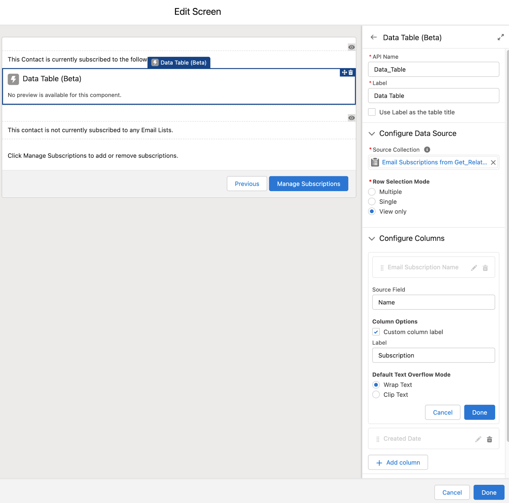Click the drag handle on the Created Date column

[x=378, y=439]
